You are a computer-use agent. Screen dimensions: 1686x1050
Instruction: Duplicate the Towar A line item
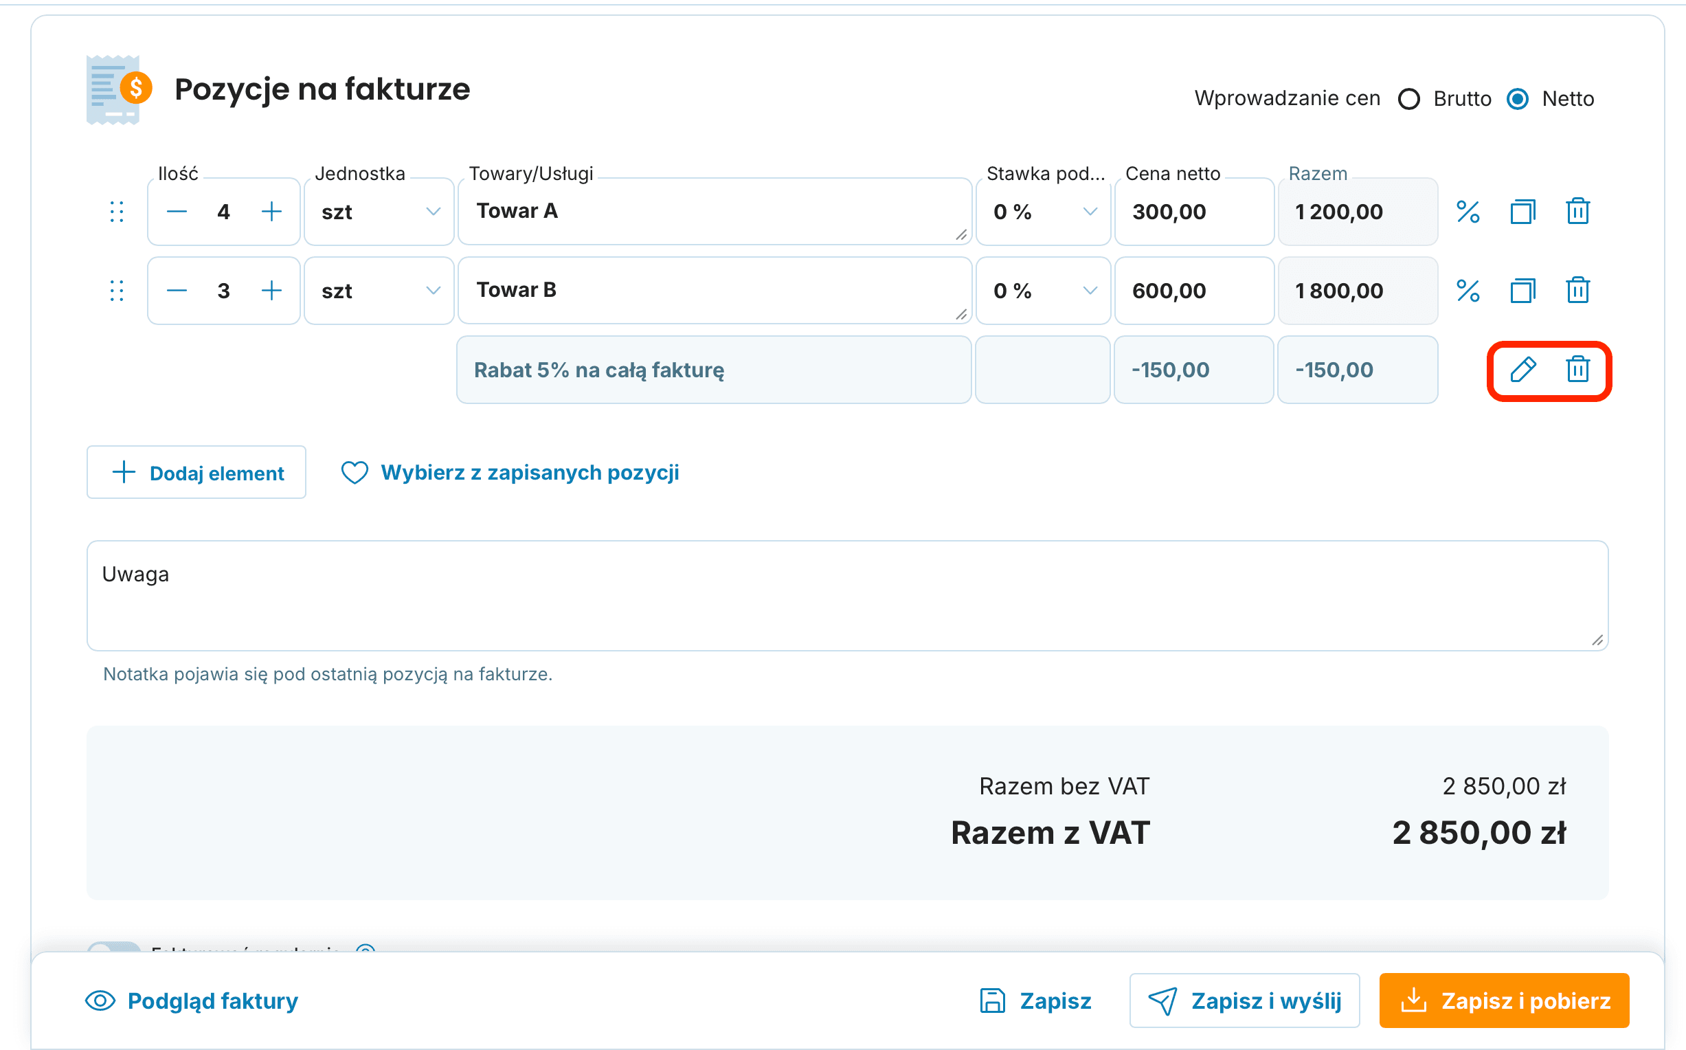tap(1522, 211)
